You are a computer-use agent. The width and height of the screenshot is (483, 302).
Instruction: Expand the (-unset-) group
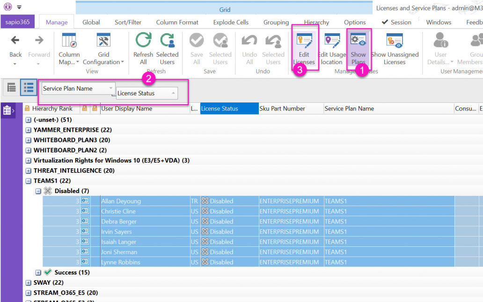click(x=29, y=120)
